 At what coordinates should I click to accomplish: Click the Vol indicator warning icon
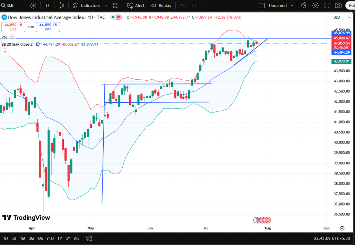pos(12,37)
